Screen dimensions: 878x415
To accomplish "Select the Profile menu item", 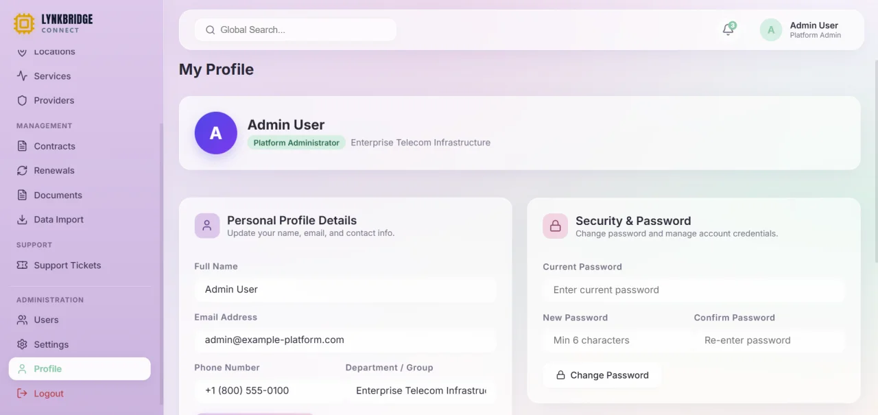I will [80, 368].
